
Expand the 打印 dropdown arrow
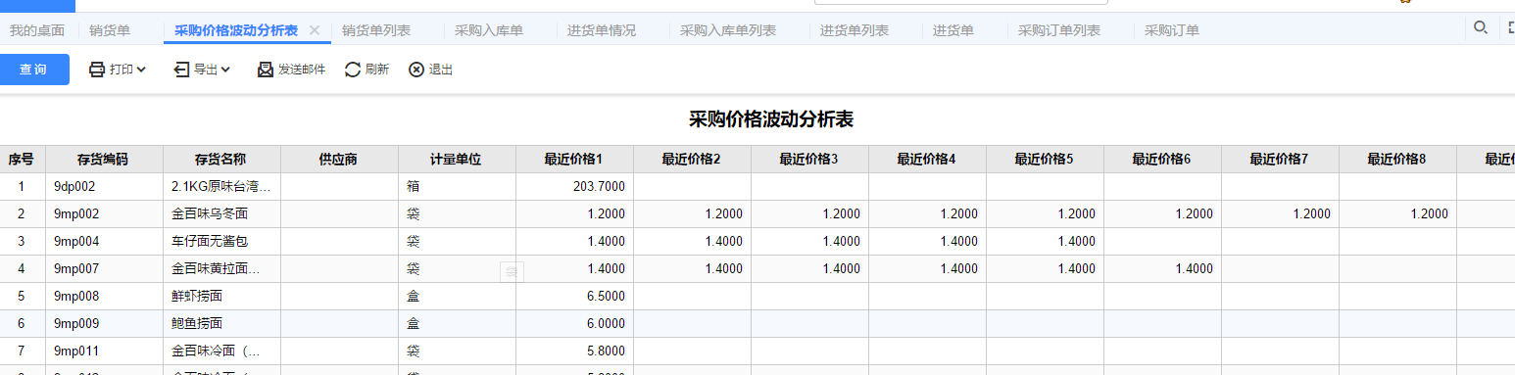tap(141, 70)
